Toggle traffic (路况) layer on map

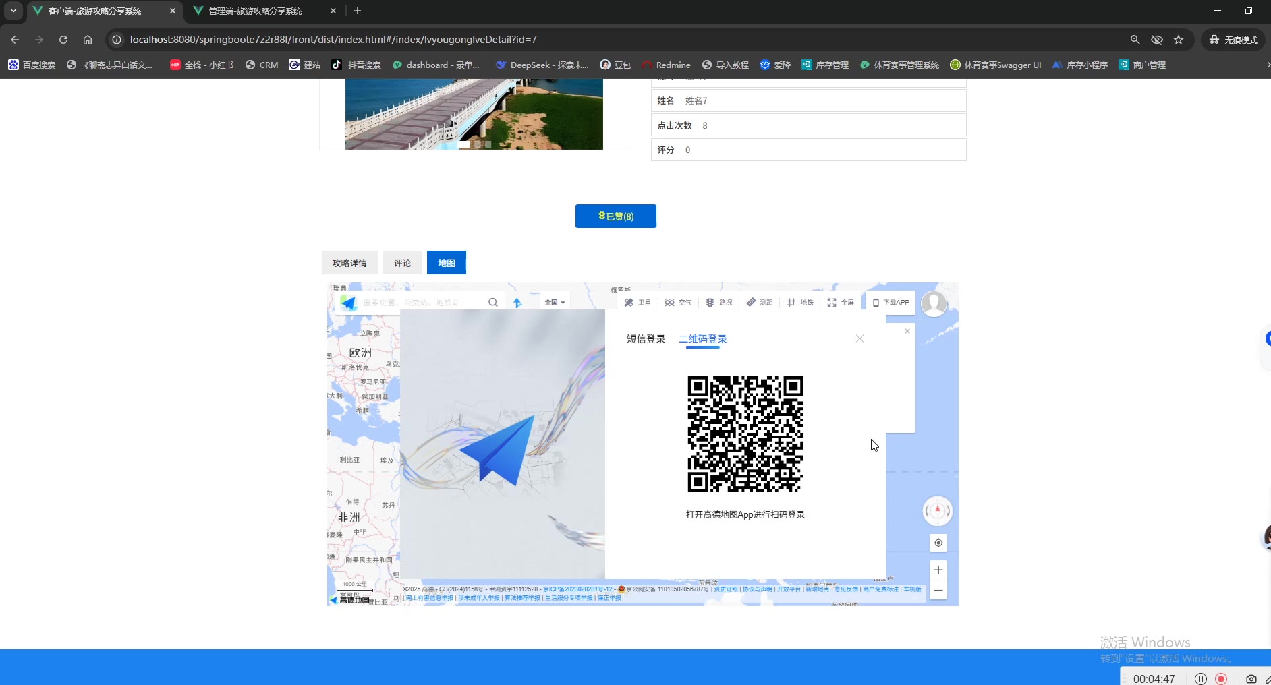point(719,303)
